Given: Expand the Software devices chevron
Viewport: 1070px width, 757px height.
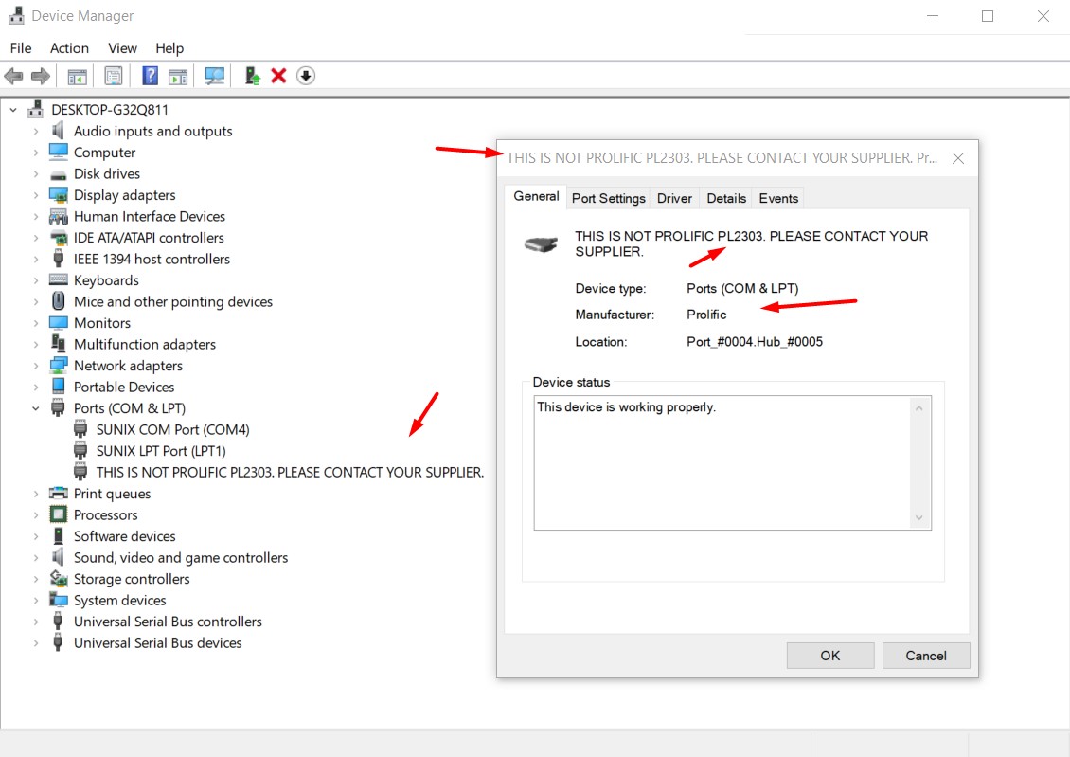Looking at the screenshot, I should pyautogui.click(x=35, y=536).
